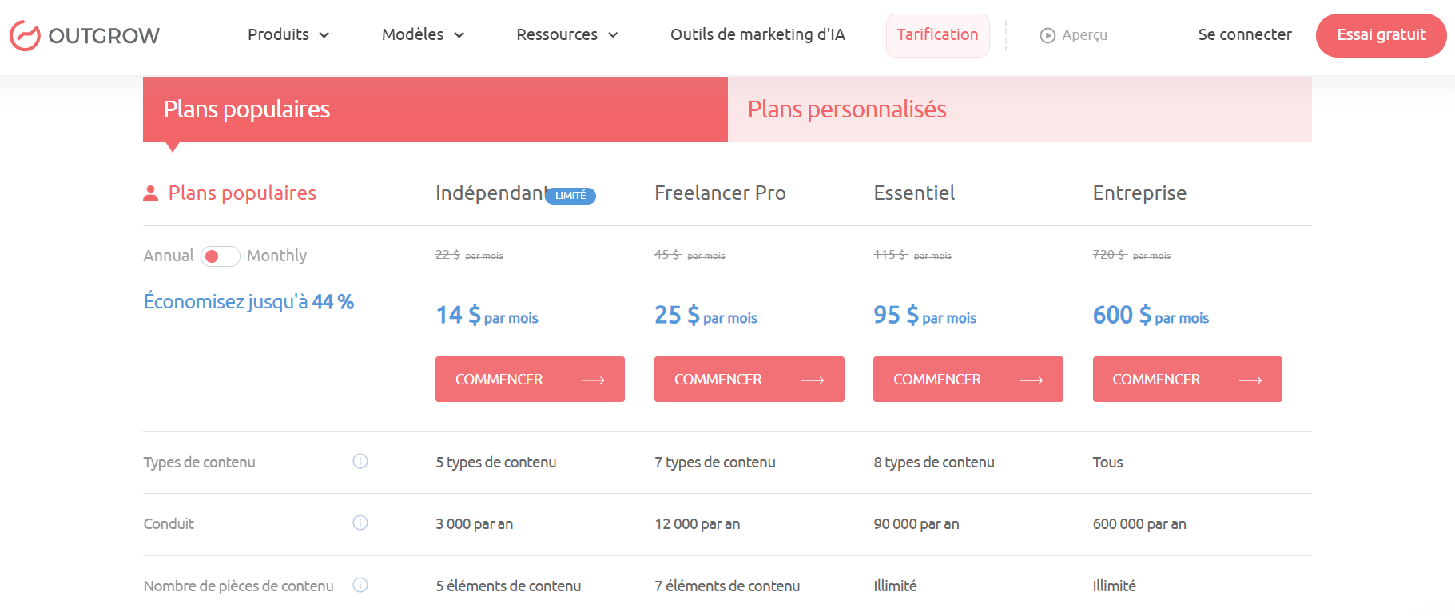The height and width of the screenshot is (616, 1455).
Task: Click the Aperçu play icon
Action: coord(1048,35)
